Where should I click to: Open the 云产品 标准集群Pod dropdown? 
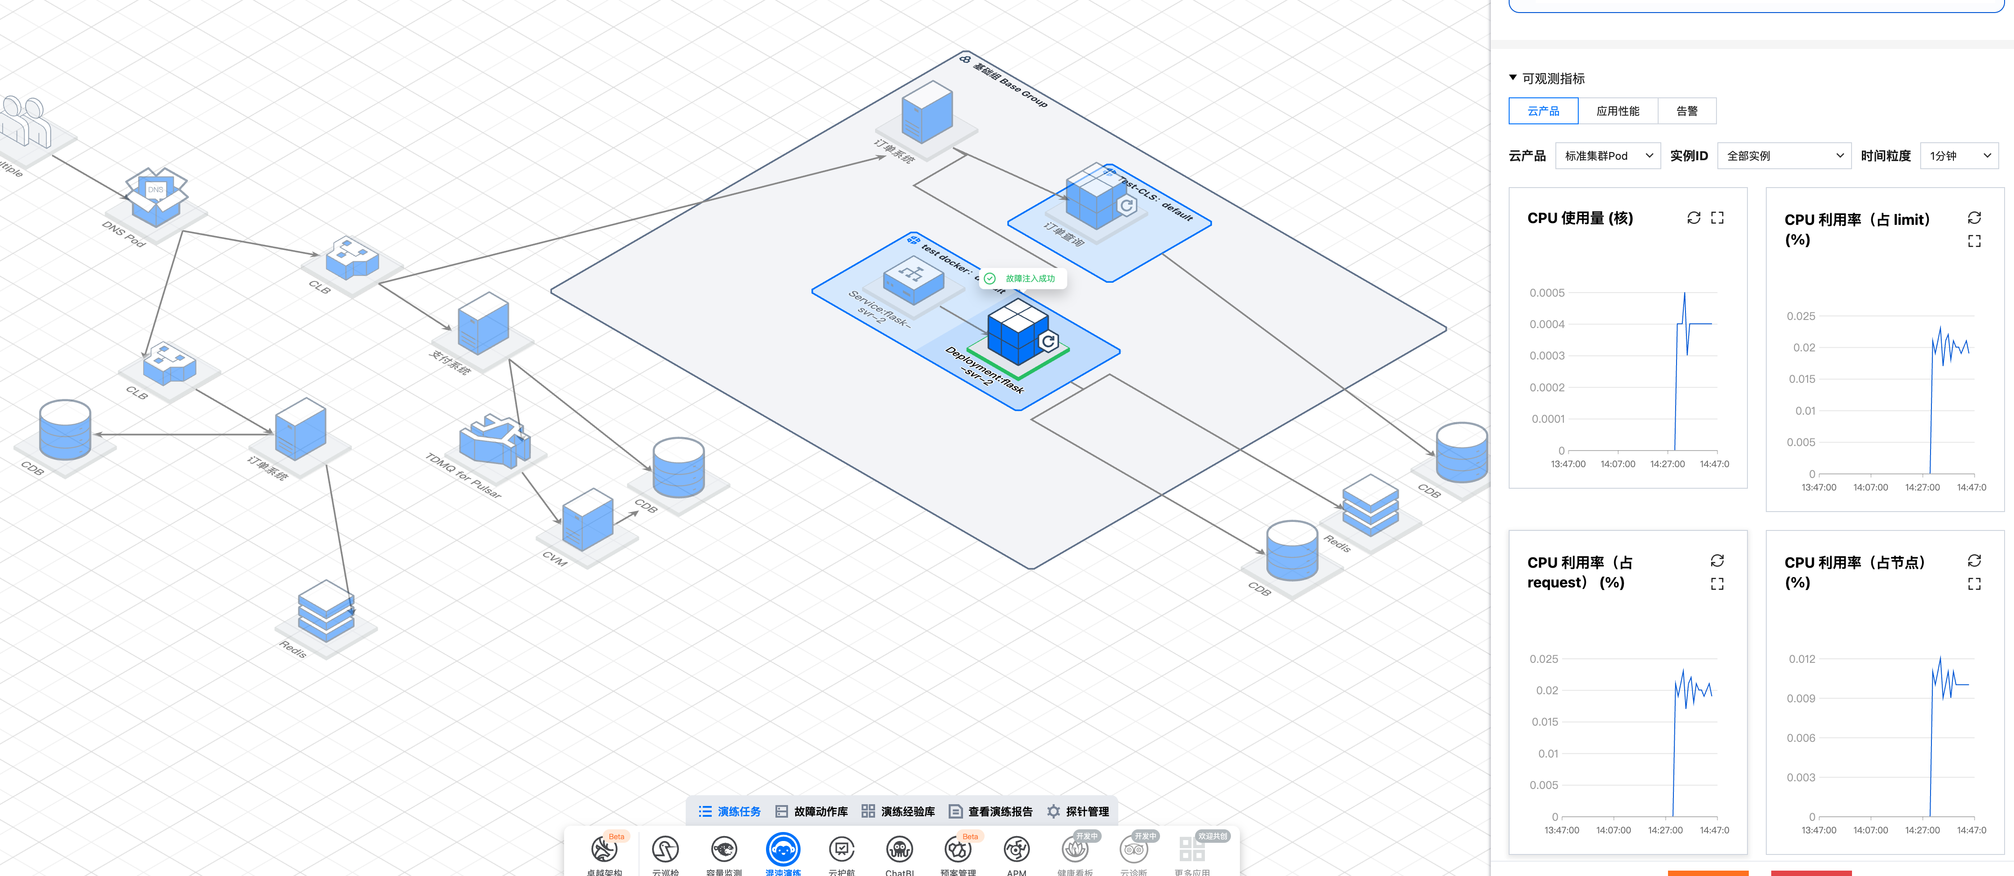click(x=1607, y=156)
